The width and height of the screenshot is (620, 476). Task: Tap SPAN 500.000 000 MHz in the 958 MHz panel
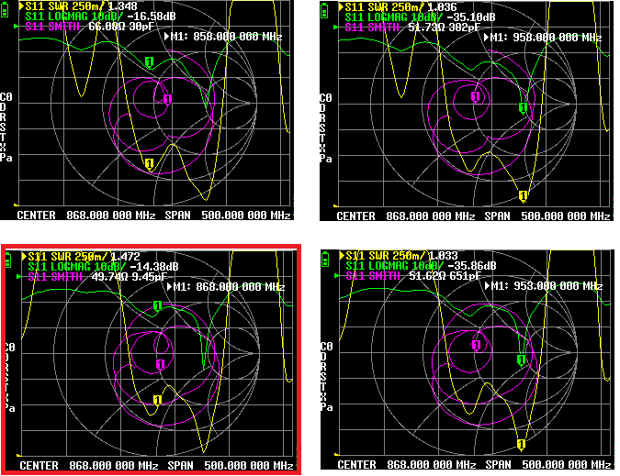[x=547, y=216]
